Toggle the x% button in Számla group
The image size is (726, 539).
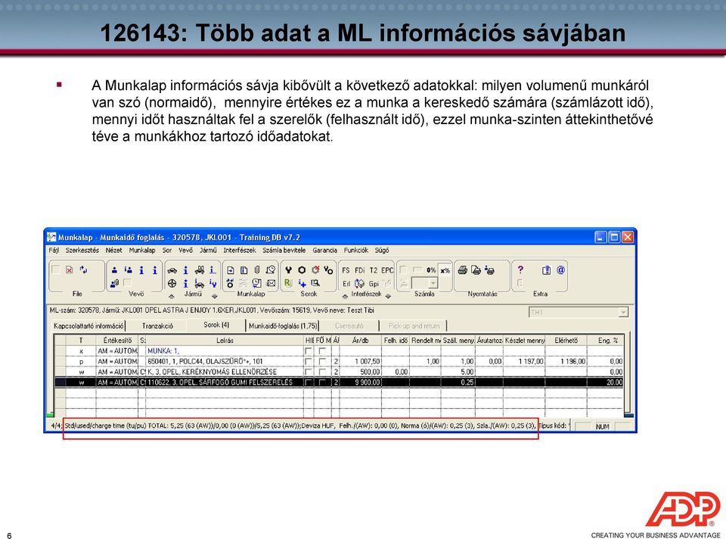coord(445,270)
